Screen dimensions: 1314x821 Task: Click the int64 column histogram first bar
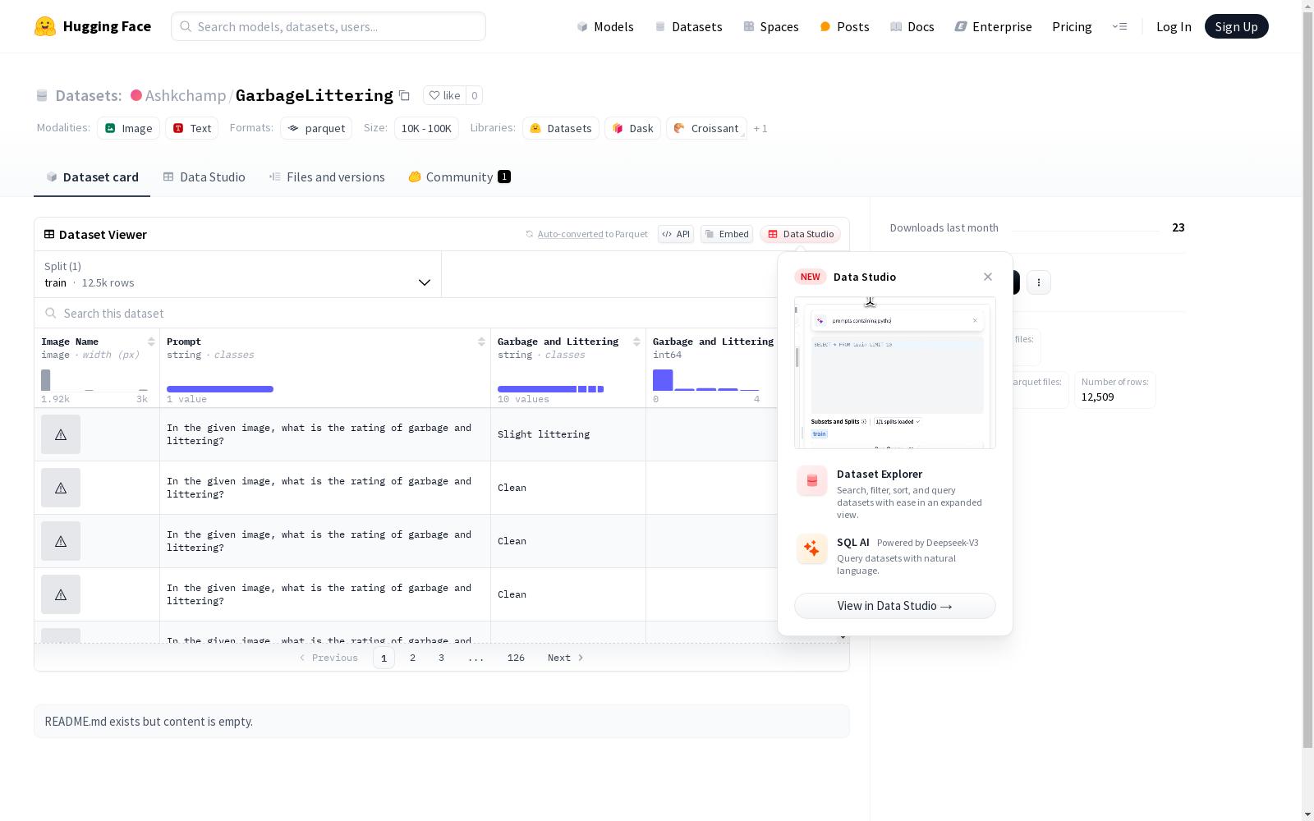click(663, 380)
